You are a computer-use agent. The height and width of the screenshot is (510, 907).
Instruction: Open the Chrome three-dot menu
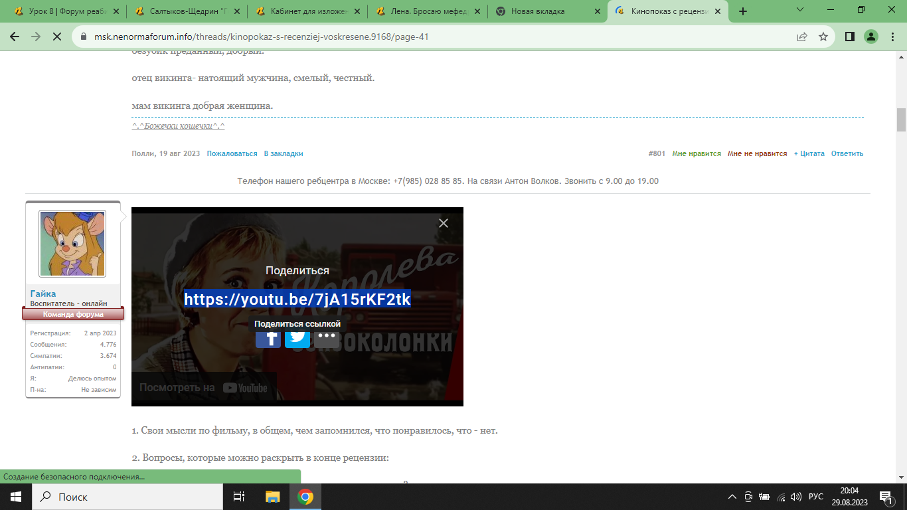pyautogui.click(x=893, y=37)
